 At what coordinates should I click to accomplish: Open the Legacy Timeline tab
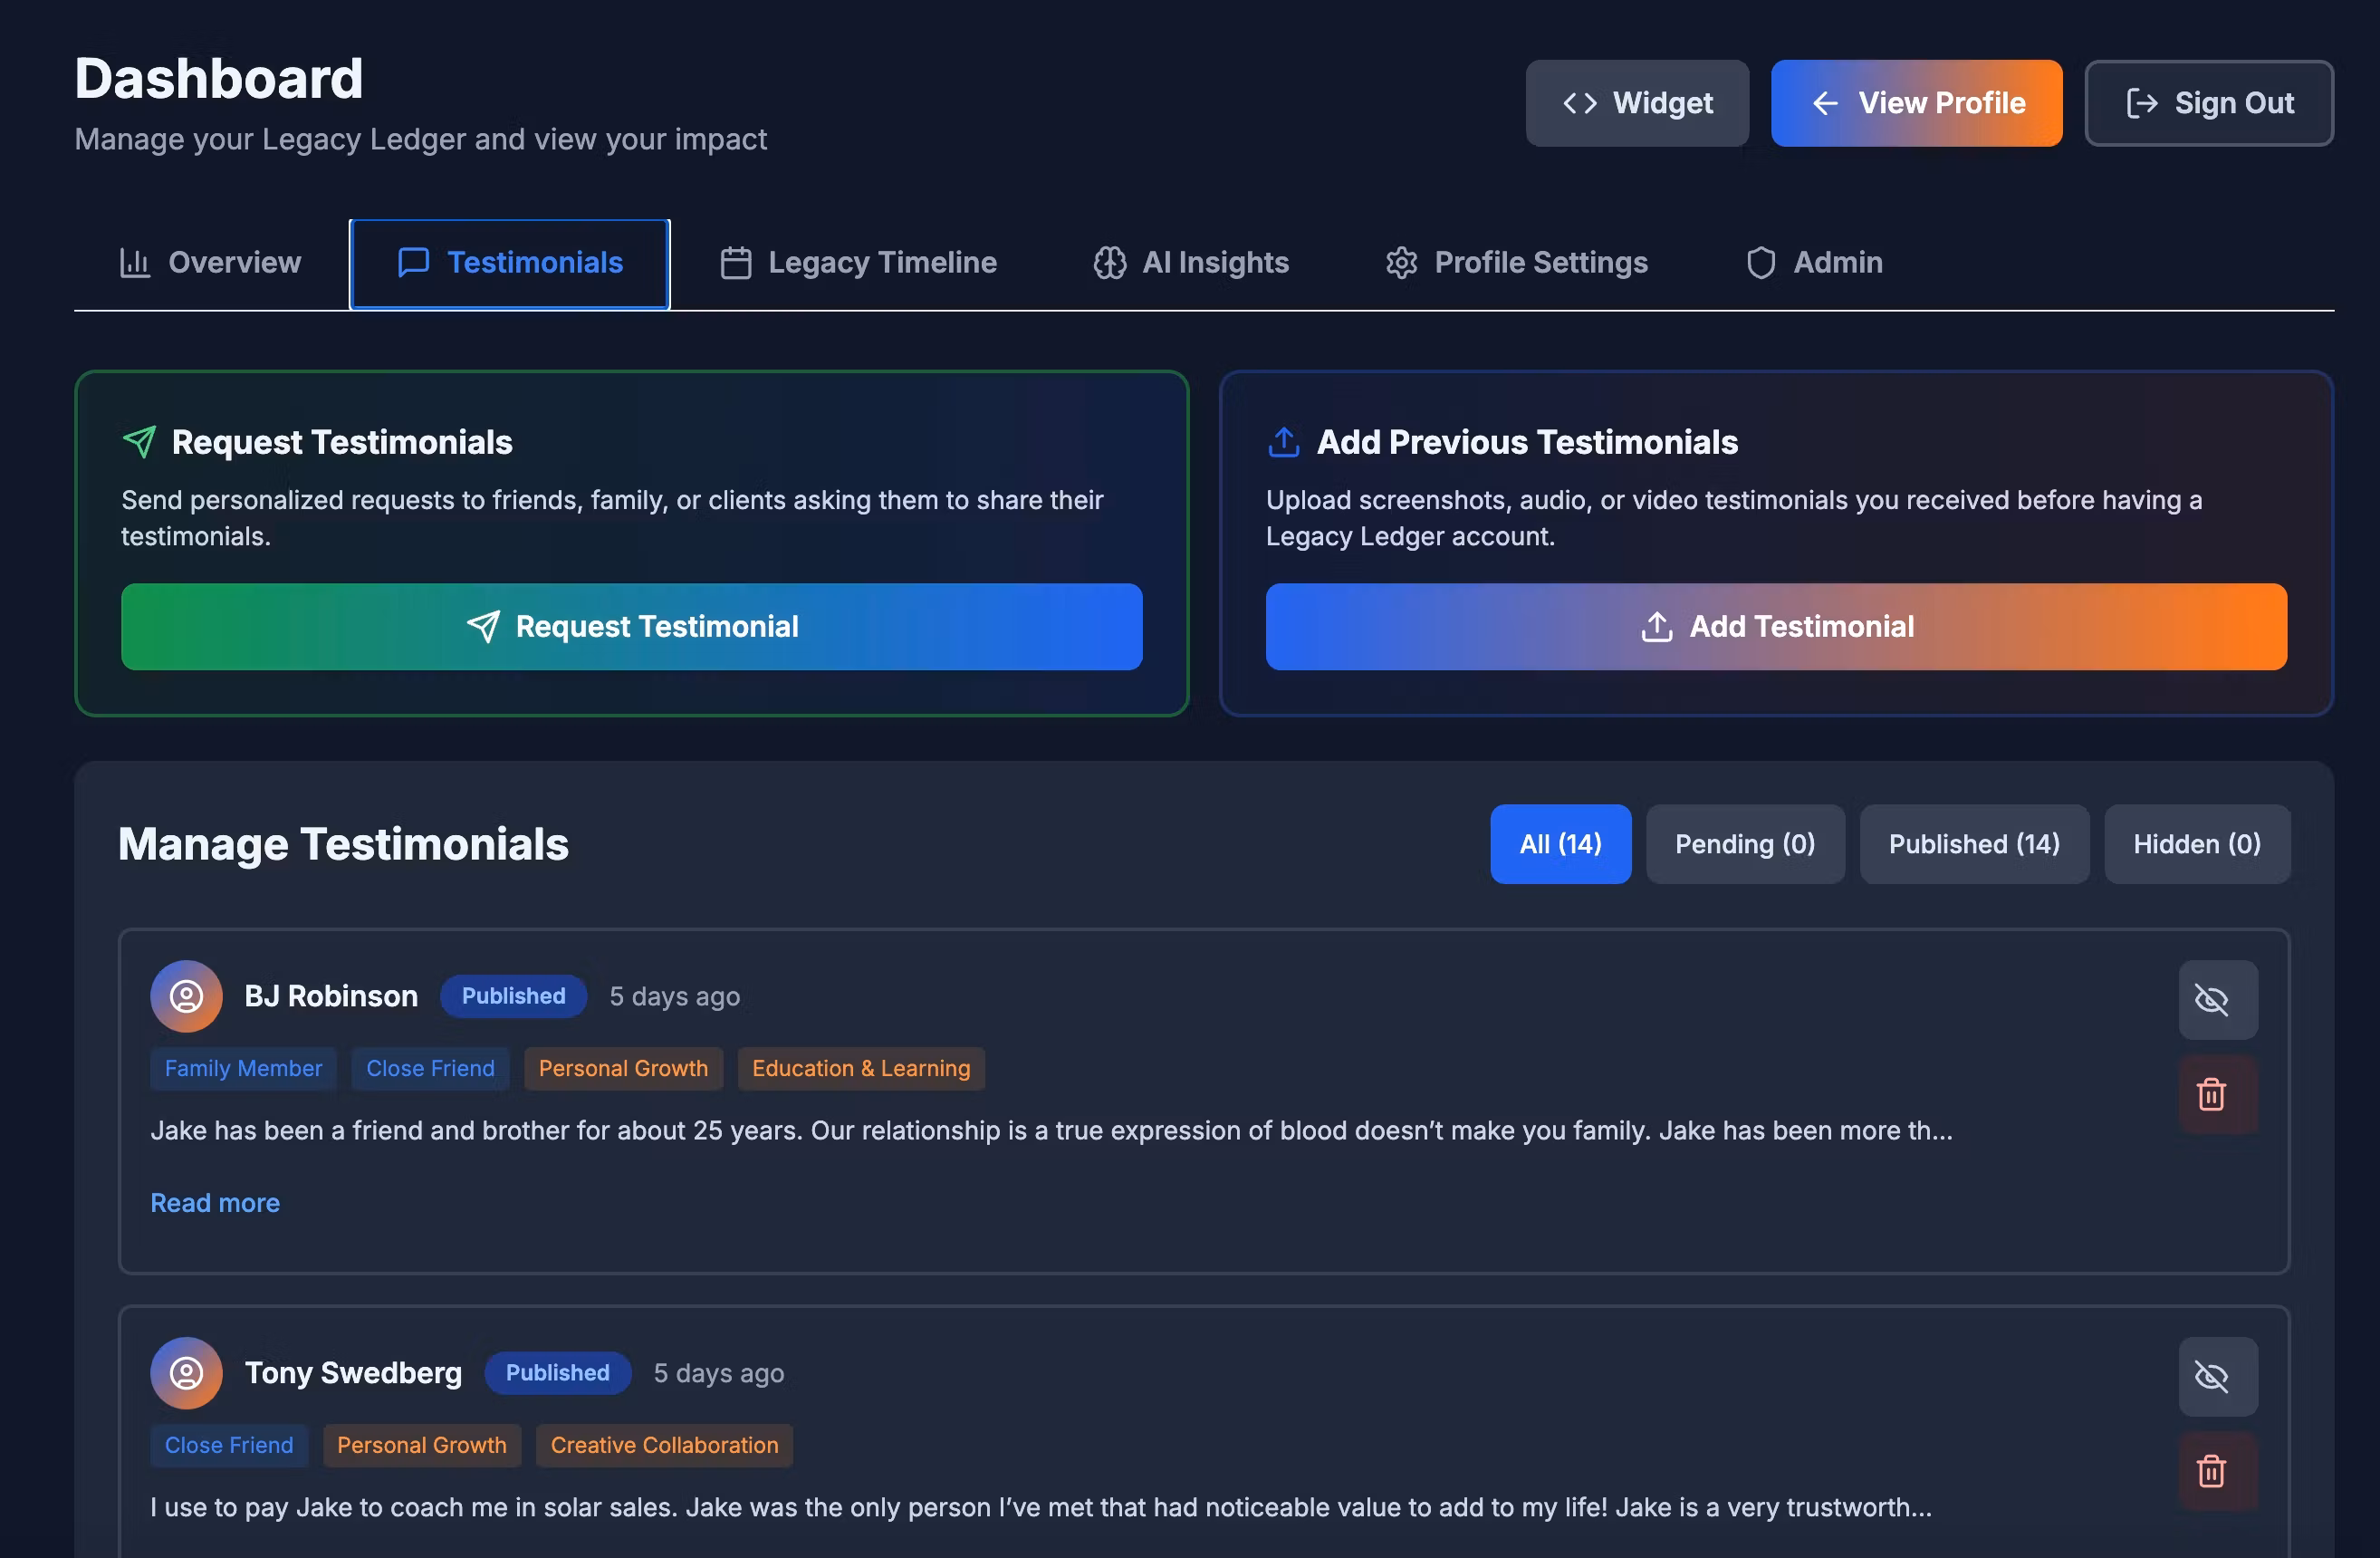point(858,263)
